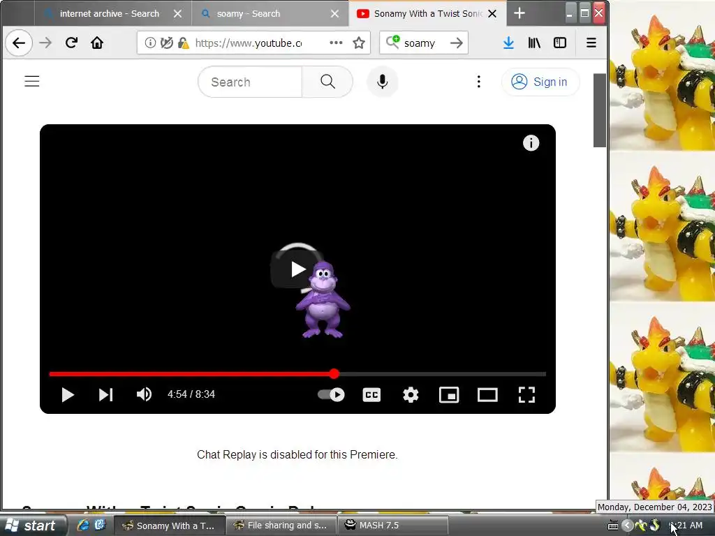Play the video from control bar
The height and width of the screenshot is (536, 715).
coord(68,395)
